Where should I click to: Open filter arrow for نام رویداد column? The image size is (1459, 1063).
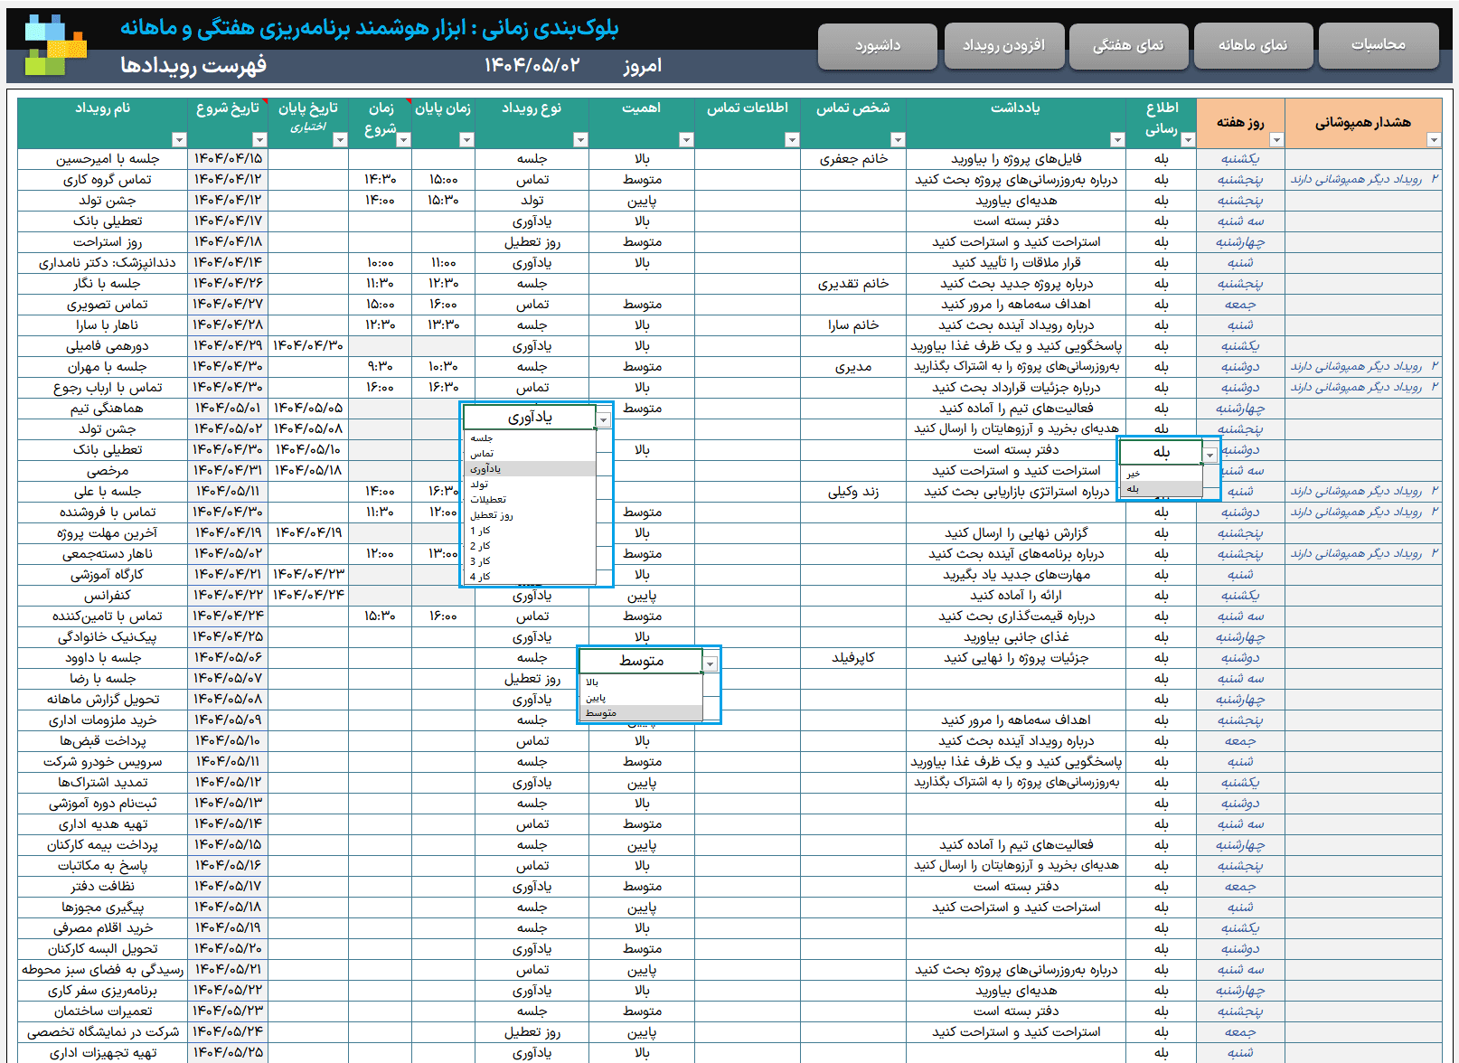[179, 139]
